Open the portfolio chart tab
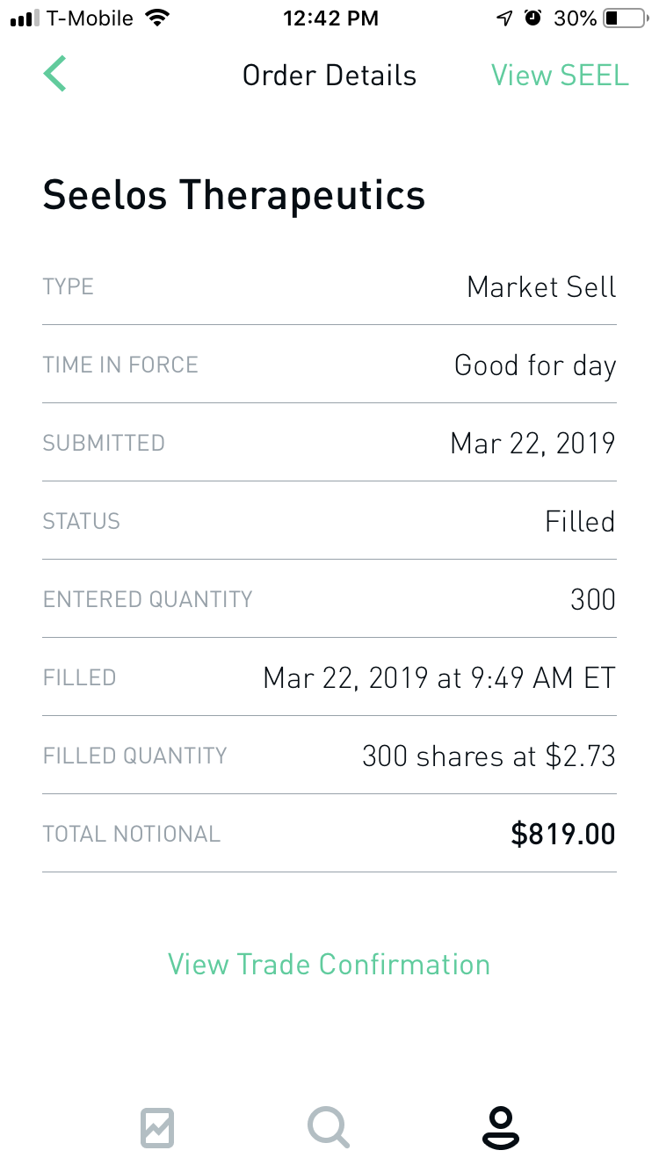Viewport: 659px width, 1172px height. pos(157,1127)
